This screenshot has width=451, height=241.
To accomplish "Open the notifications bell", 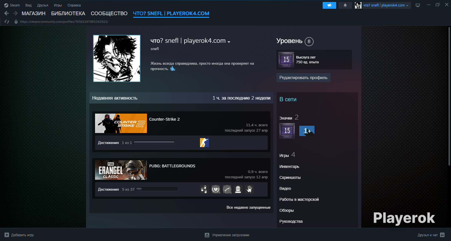I will 345,5.
